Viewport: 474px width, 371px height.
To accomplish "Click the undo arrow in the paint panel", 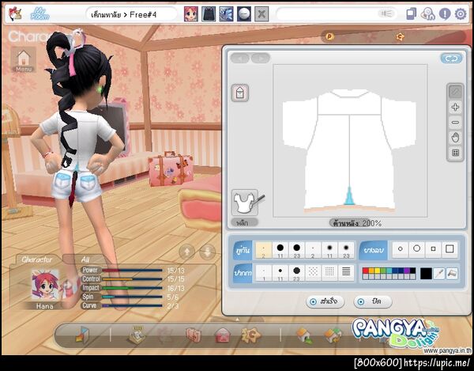I will (240, 58).
